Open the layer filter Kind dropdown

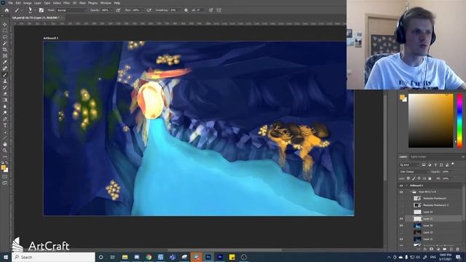[x=409, y=164]
